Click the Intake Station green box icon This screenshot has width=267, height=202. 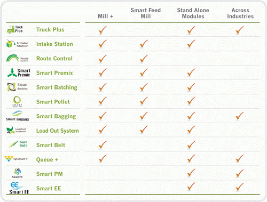(11, 44)
